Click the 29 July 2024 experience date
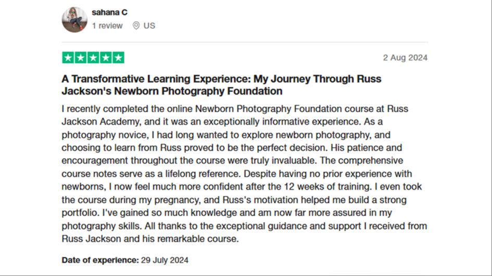This screenshot has width=492, height=276. tap(165, 260)
